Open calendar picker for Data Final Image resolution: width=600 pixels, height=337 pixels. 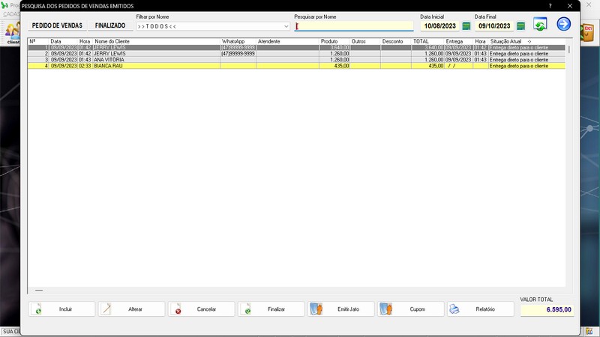point(520,26)
